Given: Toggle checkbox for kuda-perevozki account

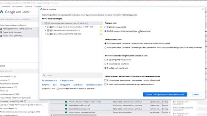Looking at the screenshot, I should point(46,23).
